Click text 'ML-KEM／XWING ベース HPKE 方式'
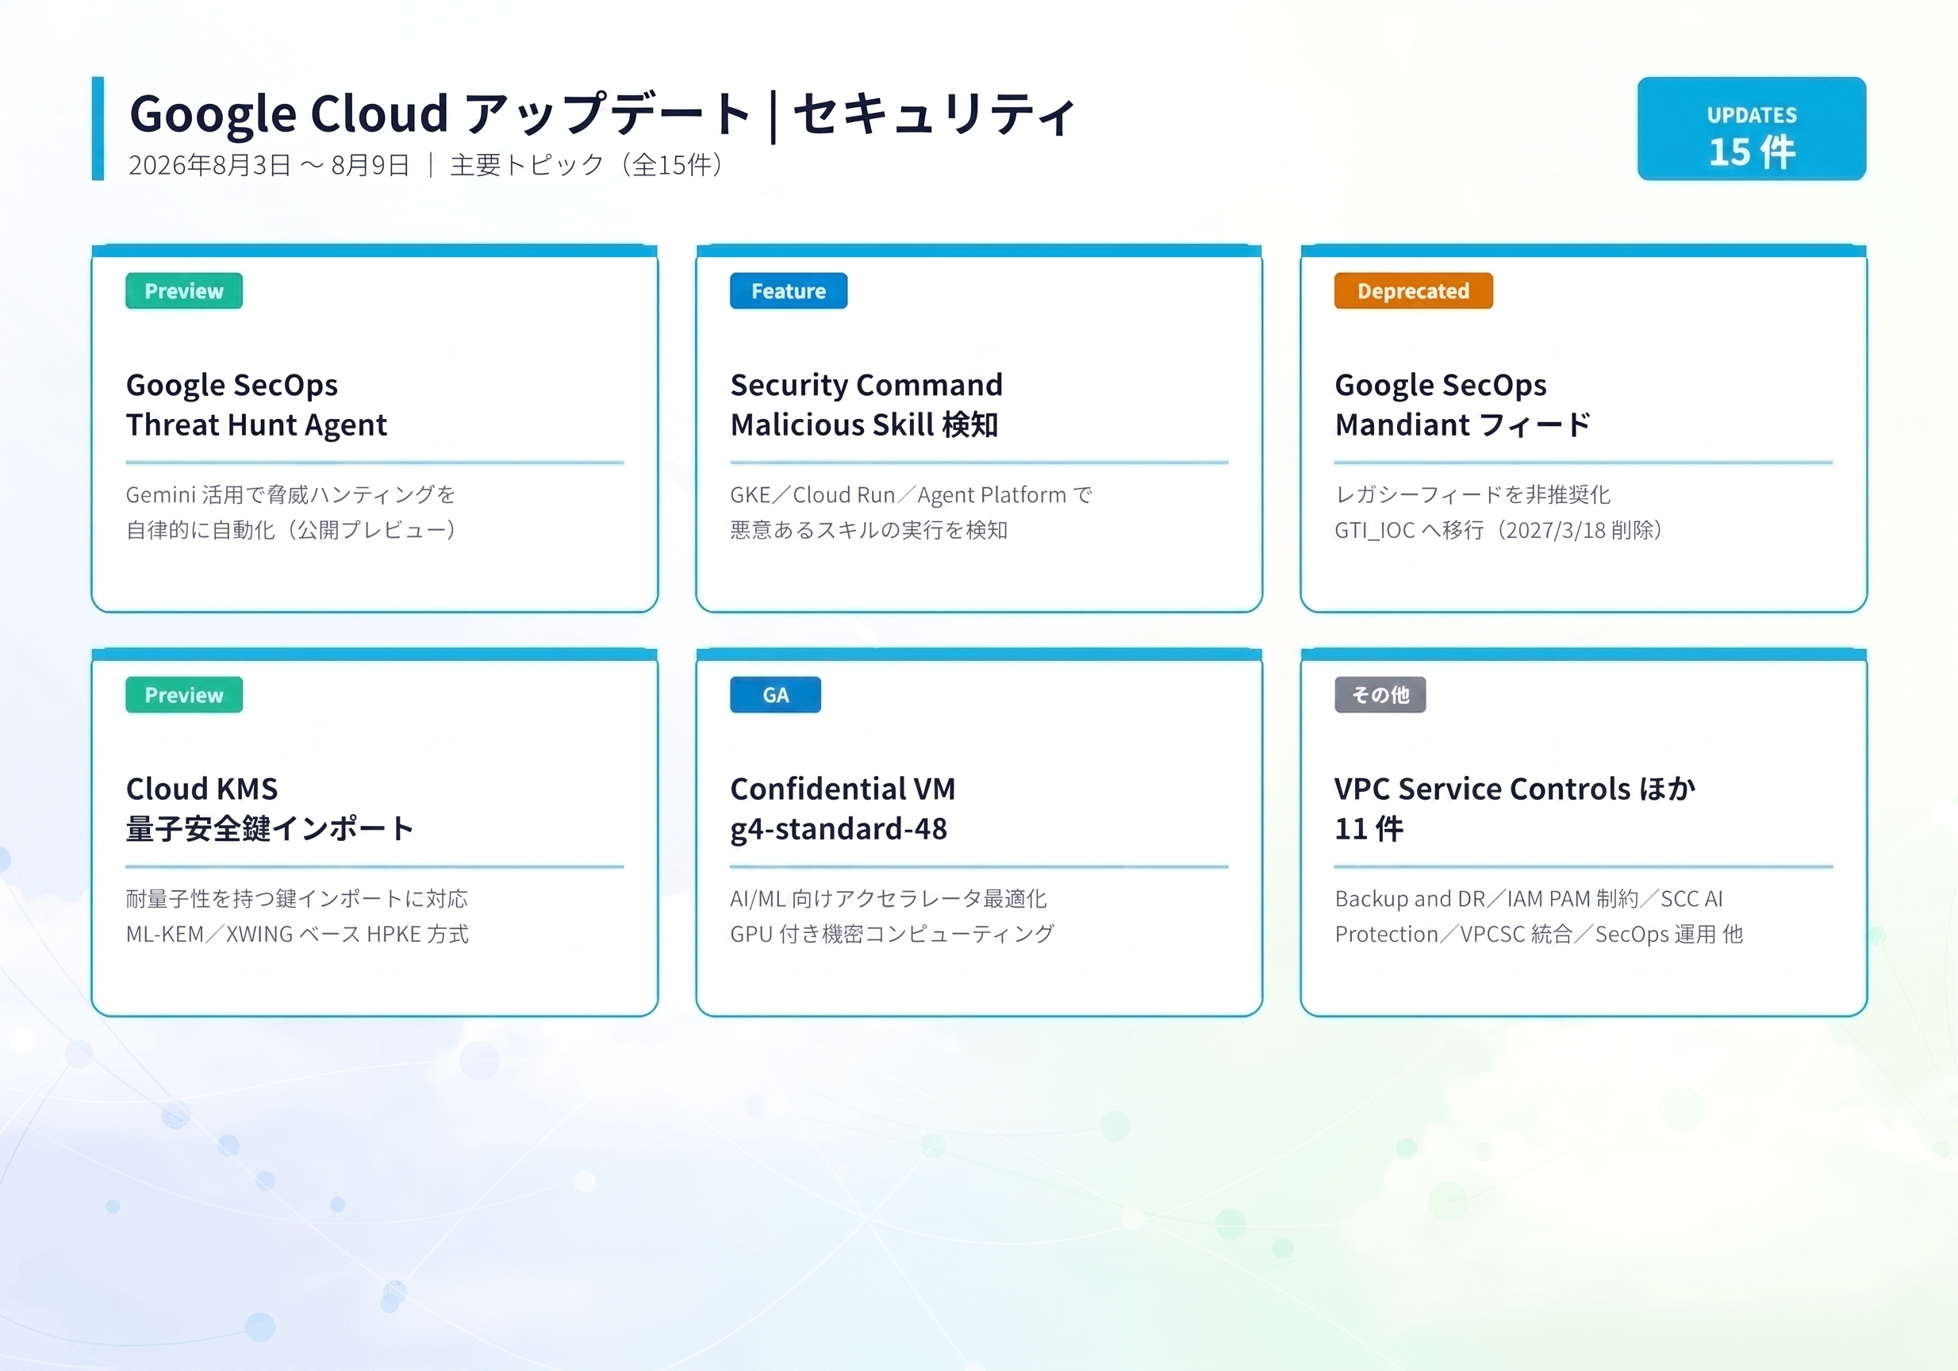 tap(297, 934)
